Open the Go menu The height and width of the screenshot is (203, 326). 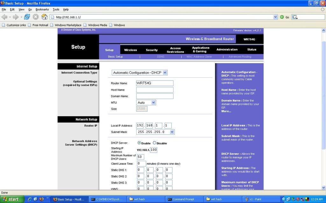pos(30,9)
